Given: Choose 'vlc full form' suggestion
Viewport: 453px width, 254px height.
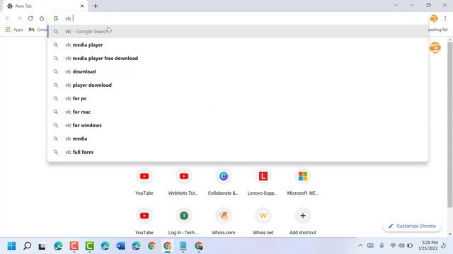Looking at the screenshot, I should pos(238,152).
